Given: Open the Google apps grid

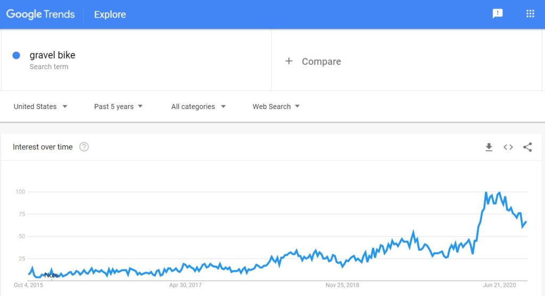Looking at the screenshot, I should 530,13.
